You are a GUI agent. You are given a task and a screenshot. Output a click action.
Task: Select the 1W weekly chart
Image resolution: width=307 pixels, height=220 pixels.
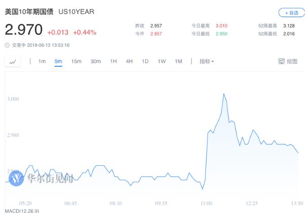tap(161, 61)
